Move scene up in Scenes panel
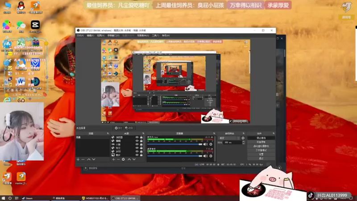This screenshot has height=201, width=357. (89, 159)
